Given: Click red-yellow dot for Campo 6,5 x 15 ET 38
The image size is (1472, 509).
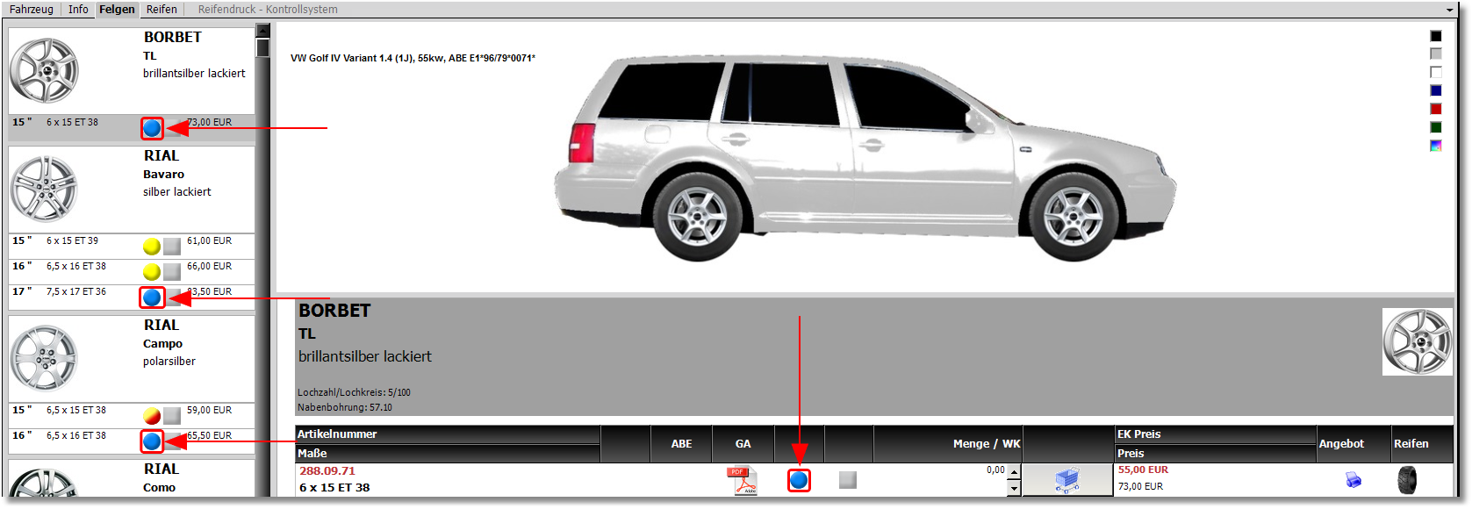Looking at the screenshot, I should 152,415.
